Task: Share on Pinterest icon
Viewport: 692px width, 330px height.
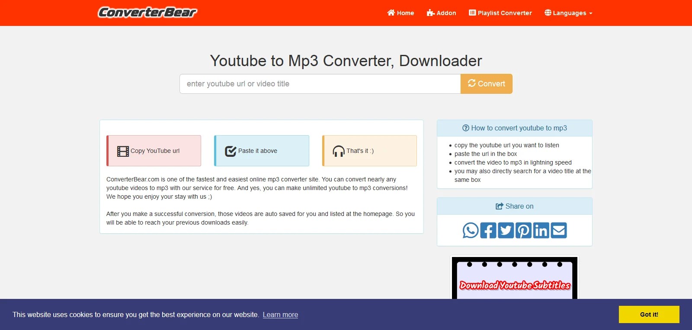Action: [x=524, y=230]
